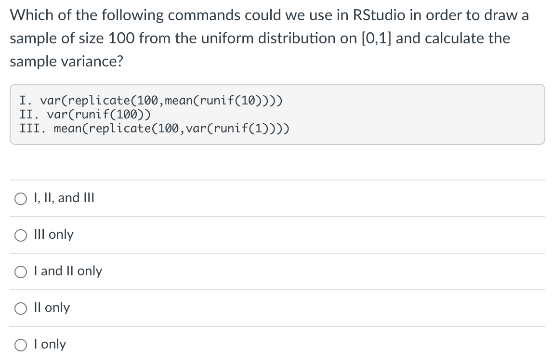Image resolution: width=553 pixels, height=362 pixels.
Task: Select the "I, II, and III" radio button
Action: coord(21,199)
